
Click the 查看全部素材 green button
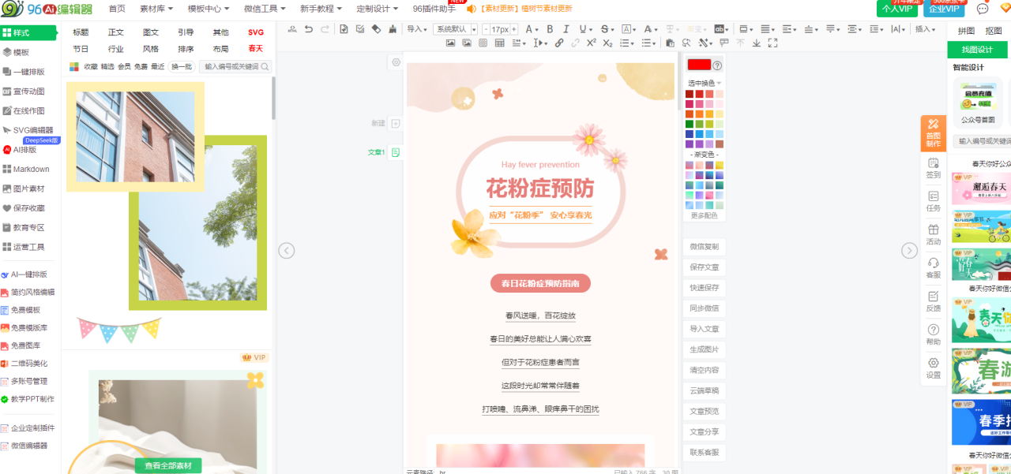point(167,465)
